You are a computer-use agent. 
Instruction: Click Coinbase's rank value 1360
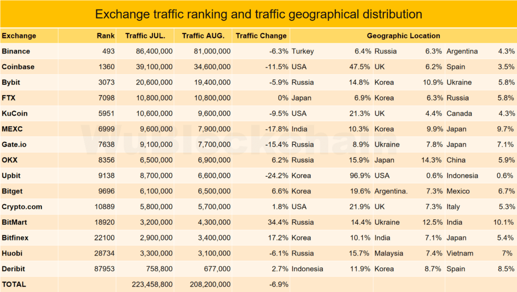tap(107, 67)
